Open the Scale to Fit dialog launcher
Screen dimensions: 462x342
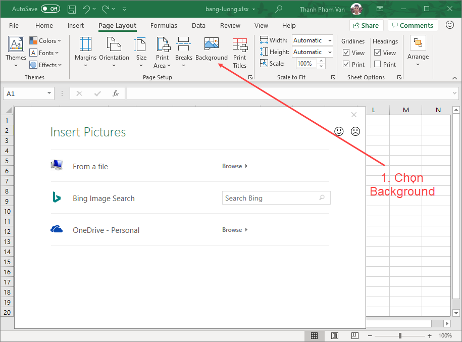pos(333,77)
